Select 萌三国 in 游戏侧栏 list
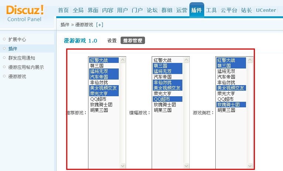The height and width of the screenshot is (171, 283). 231,66
